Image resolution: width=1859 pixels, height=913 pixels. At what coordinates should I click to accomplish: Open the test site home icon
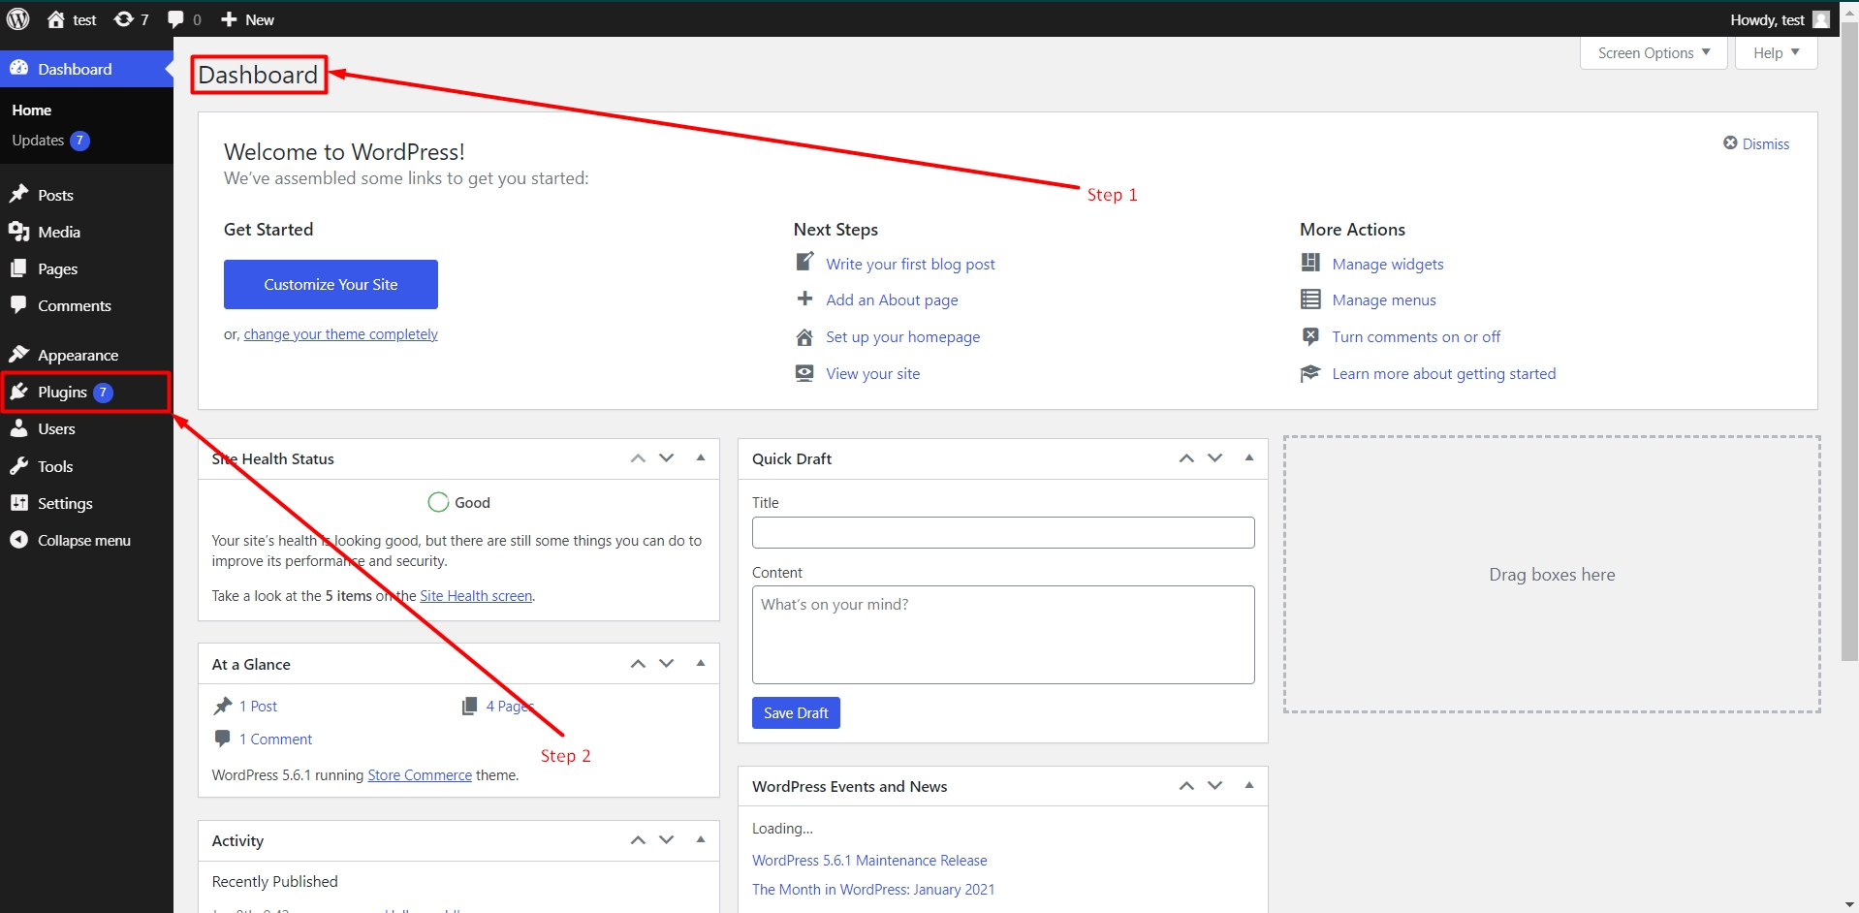pos(56,19)
